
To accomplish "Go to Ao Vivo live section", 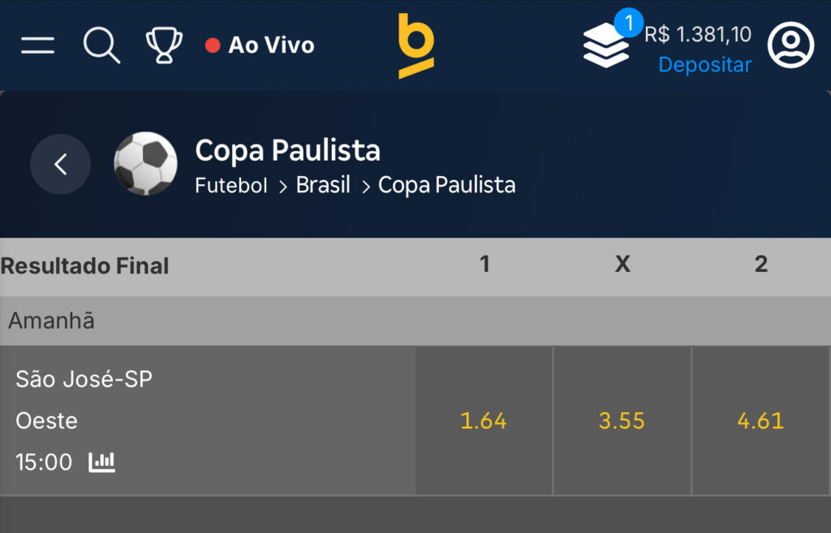I will point(260,45).
